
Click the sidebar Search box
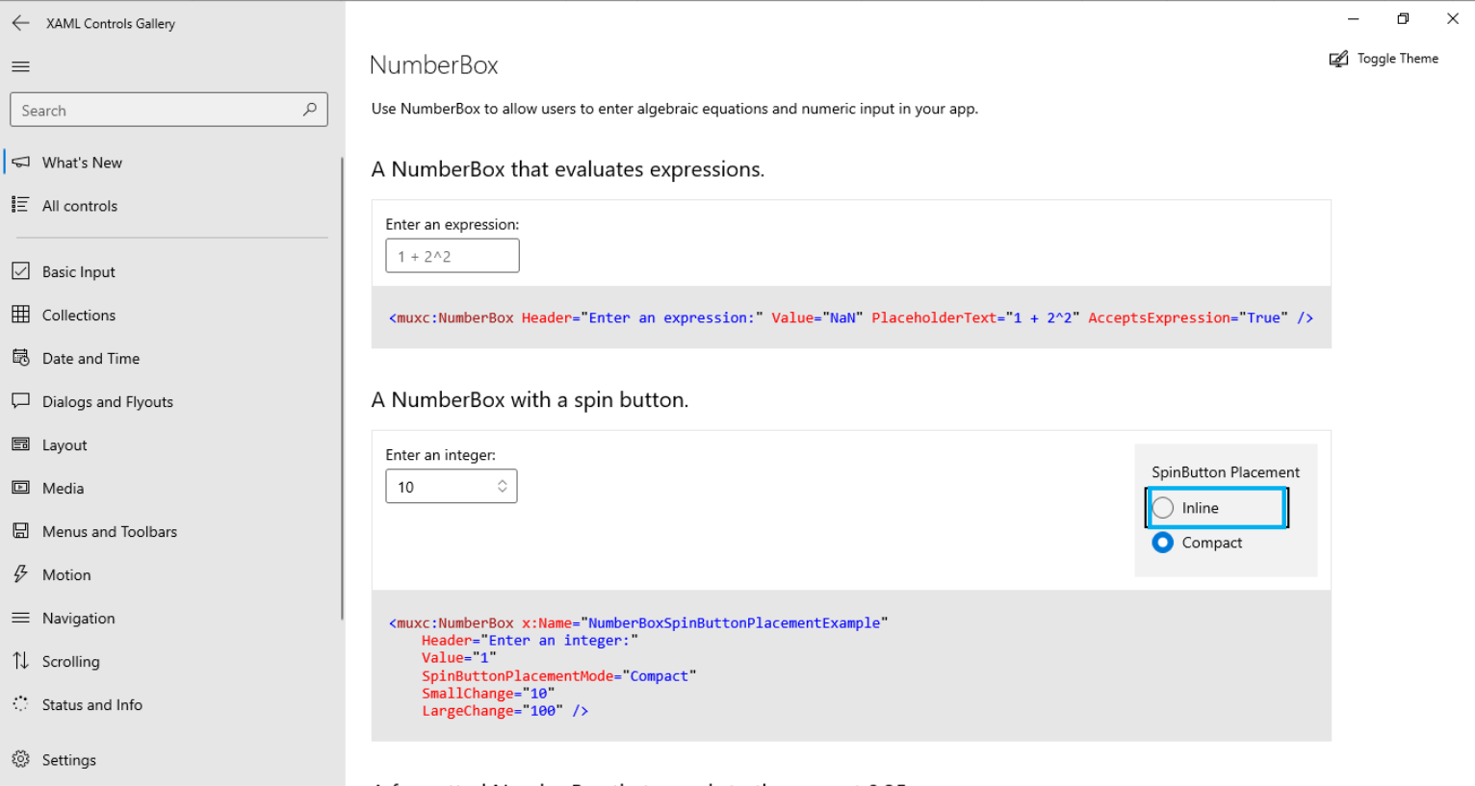tap(168, 110)
